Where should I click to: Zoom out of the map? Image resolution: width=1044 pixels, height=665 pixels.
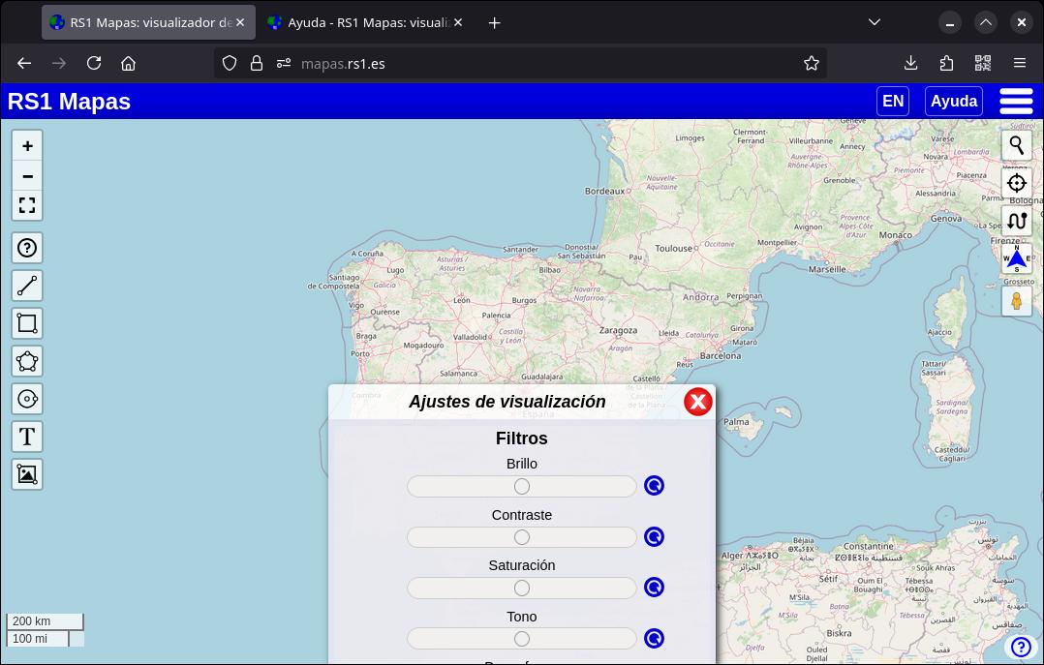pos(27,176)
